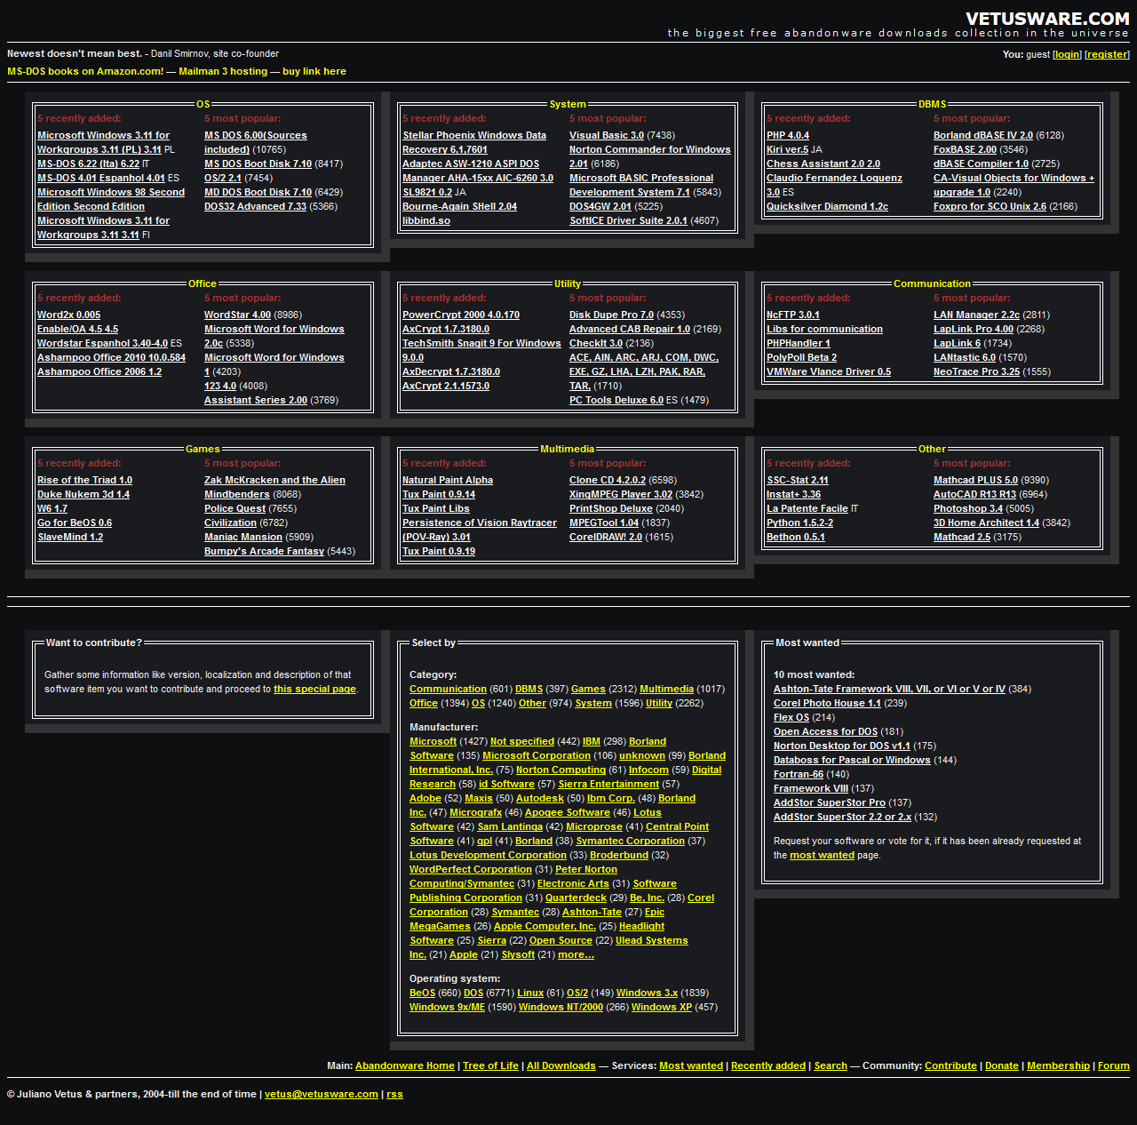Open Fortran-66 most wanted entry
Screen dimensions: 1137x1125
[799, 774]
